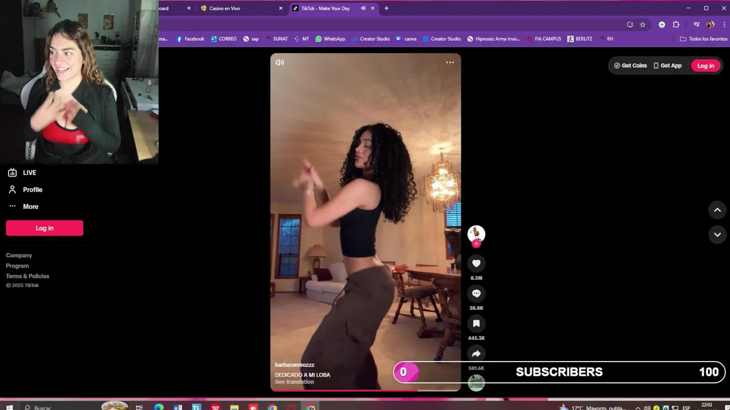Open File Explorer from the taskbar
Image resolution: width=730 pixels, height=410 pixels.
point(234,407)
